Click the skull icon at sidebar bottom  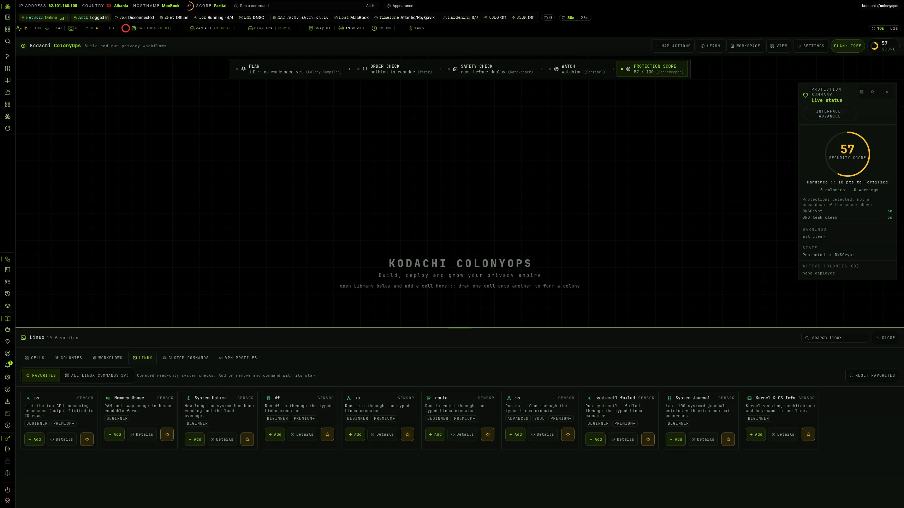(7, 501)
